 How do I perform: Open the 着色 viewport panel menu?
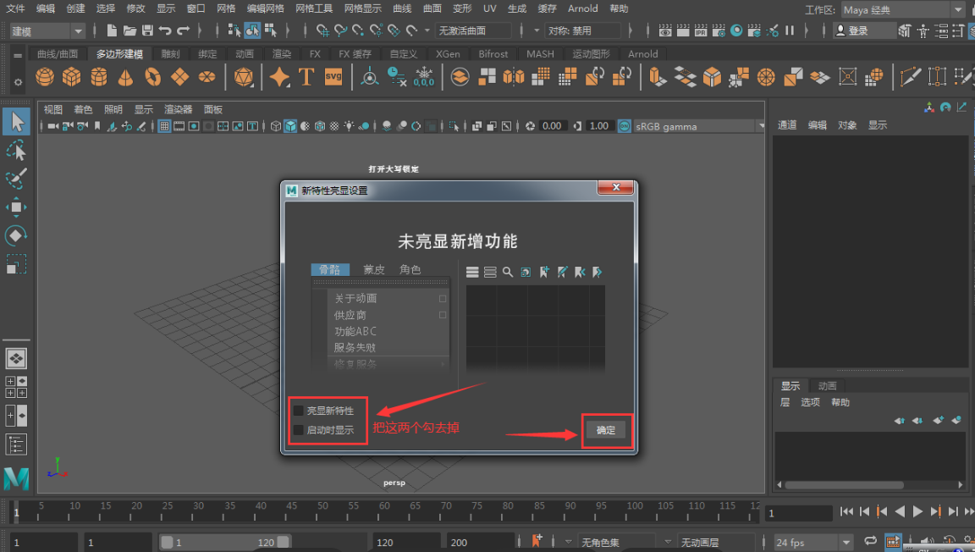click(83, 109)
